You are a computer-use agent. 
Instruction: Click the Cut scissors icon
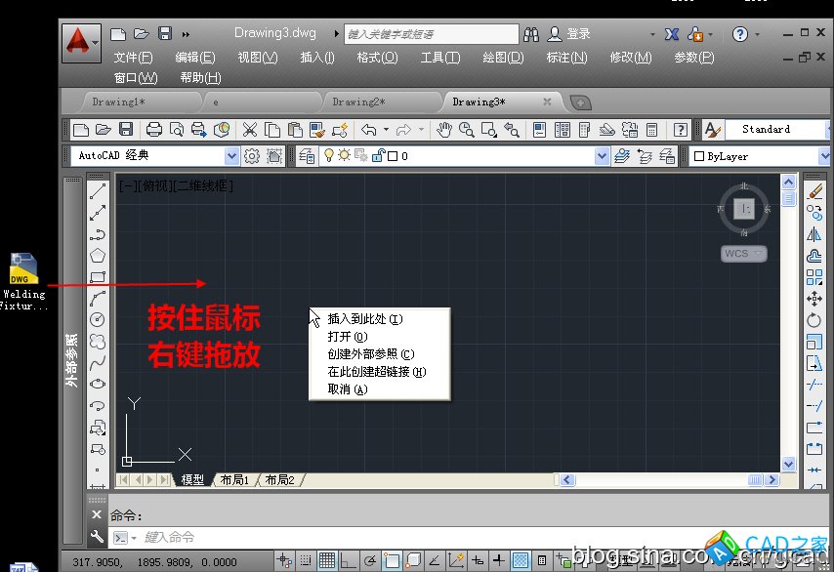pos(249,129)
